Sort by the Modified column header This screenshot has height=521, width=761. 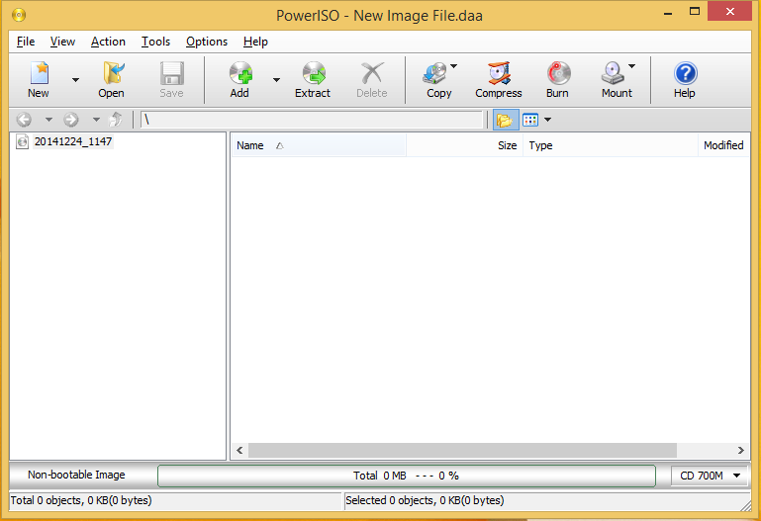pyautogui.click(x=723, y=145)
